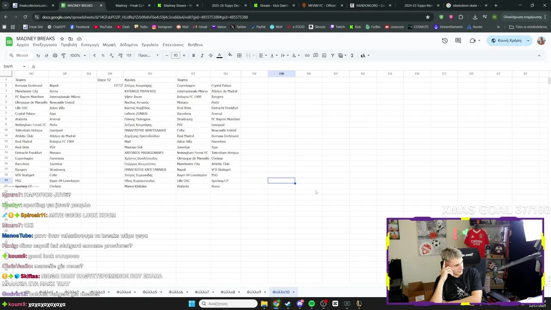This screenshot has height=310, width=551.
Task: Click the Κοινή Χρήση share button
Action: tap(506, 40)
